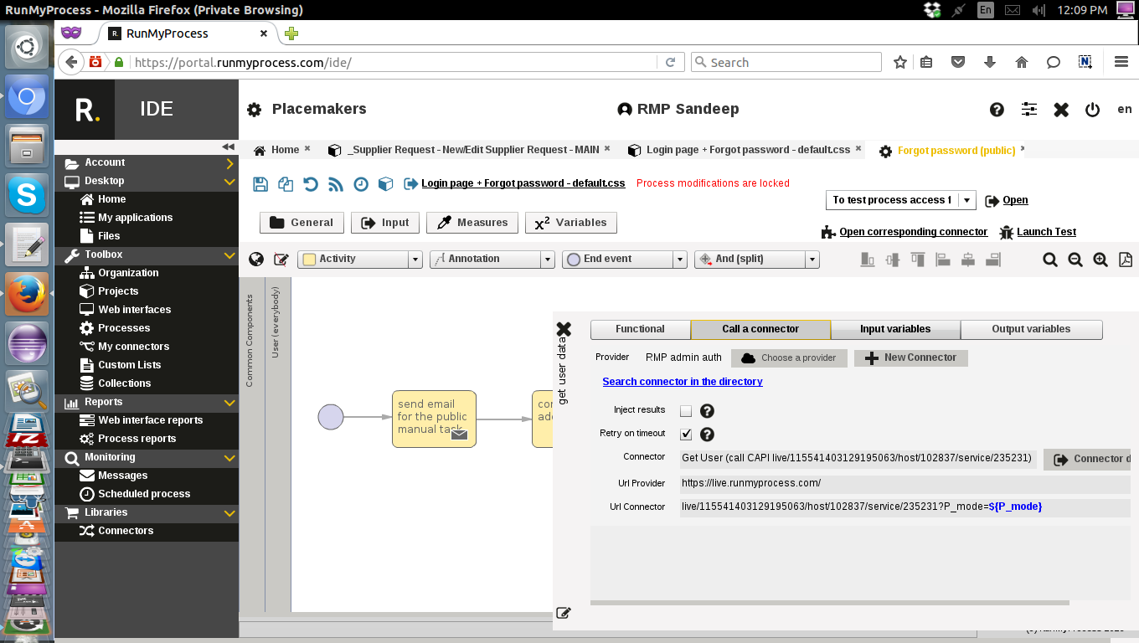Open the scheduler clock icon in the toolbar
Image resolution: width=1139 pixels, height=643 pixels.
pos(361,183)
